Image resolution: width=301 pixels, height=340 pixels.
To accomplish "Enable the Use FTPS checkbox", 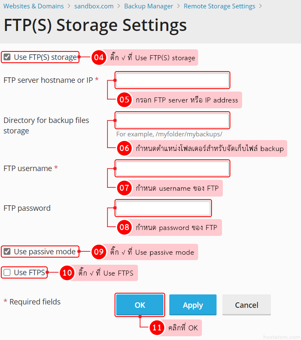I will pyautogui.click(x=7, y=273).
